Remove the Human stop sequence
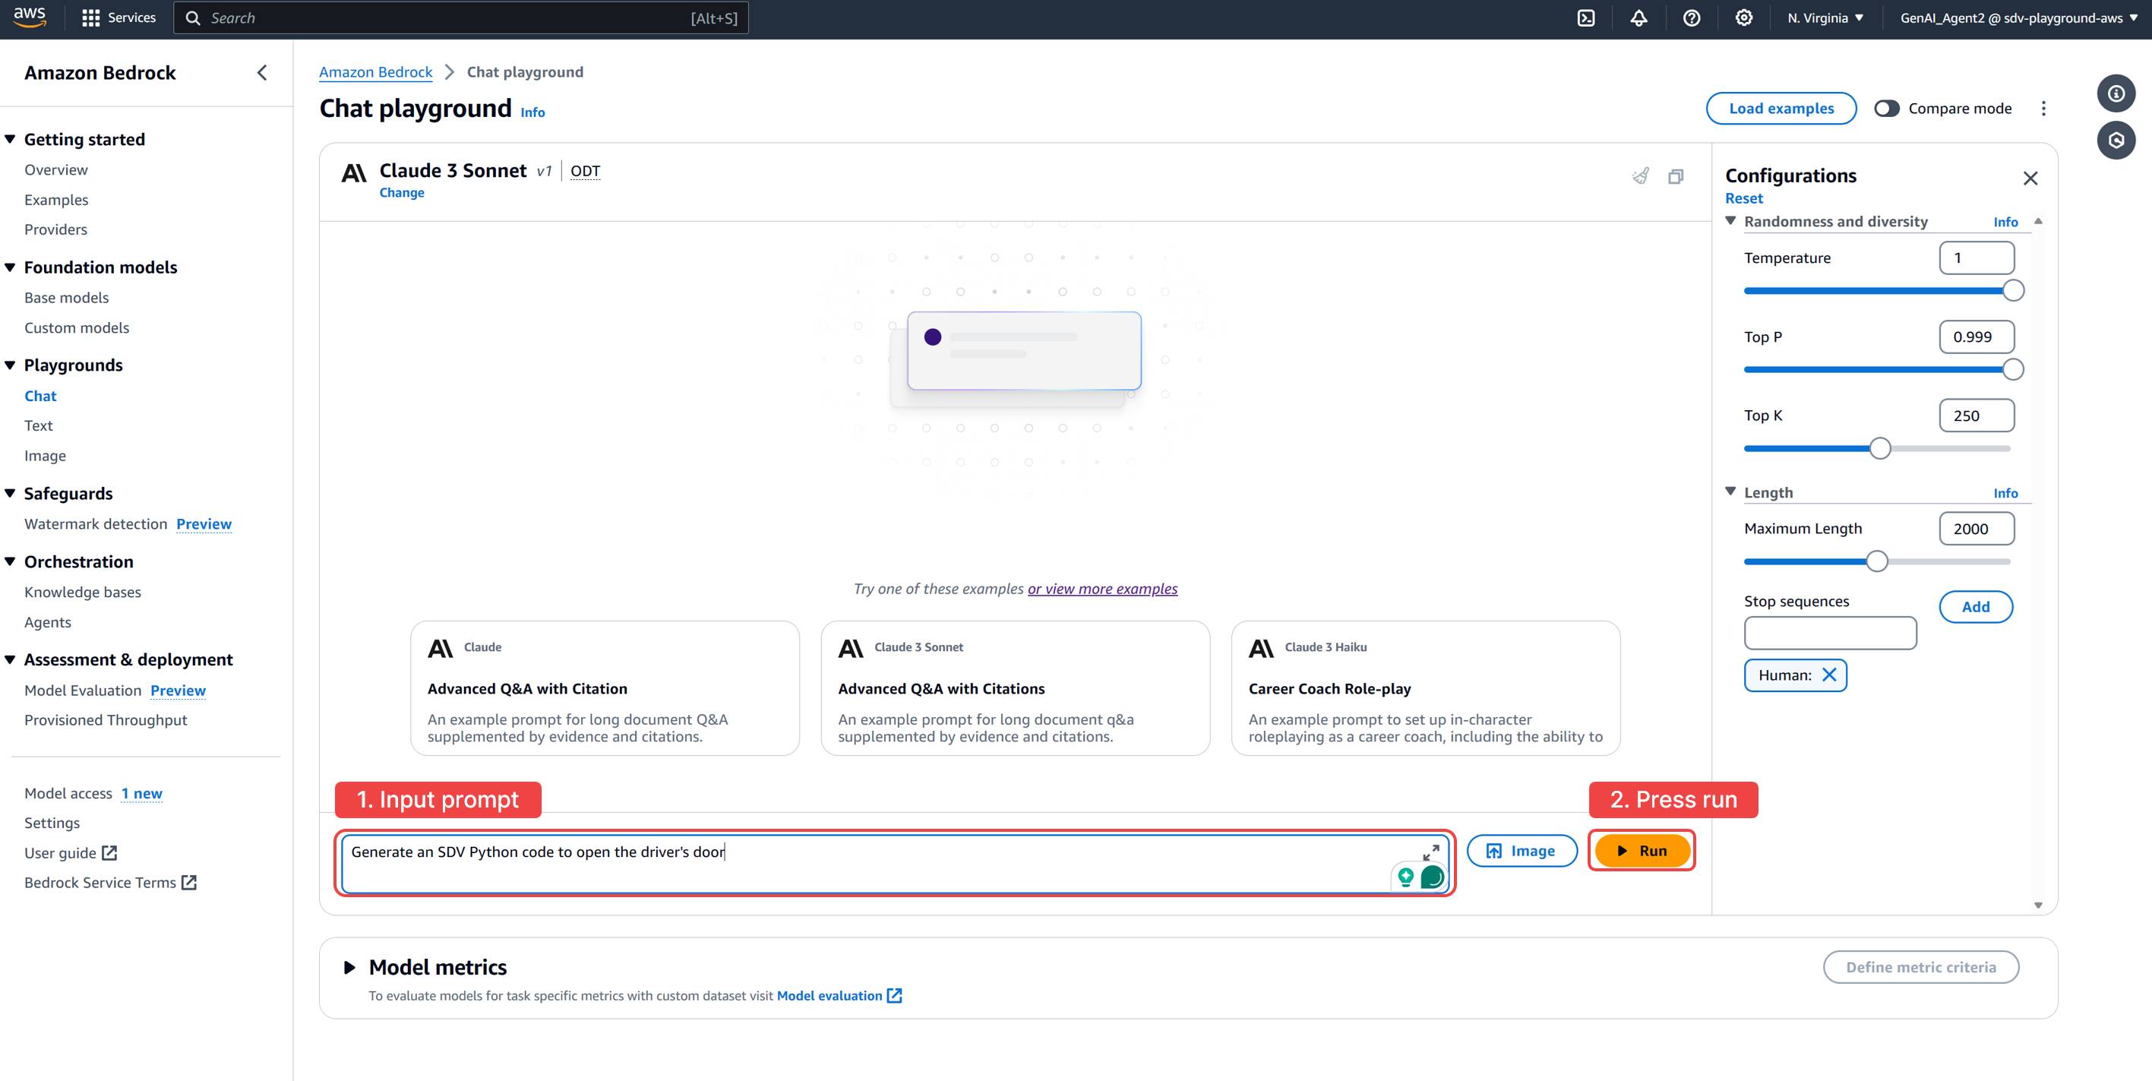This screenshot has width=2152, height=1081. [x=1829, y=675]
